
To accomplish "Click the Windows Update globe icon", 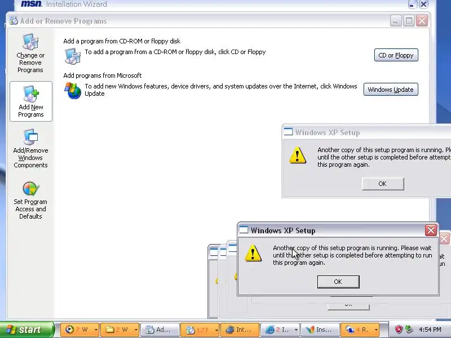I will (x=73, y=91).
